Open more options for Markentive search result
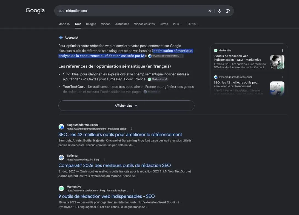 (x=133, y=191)
